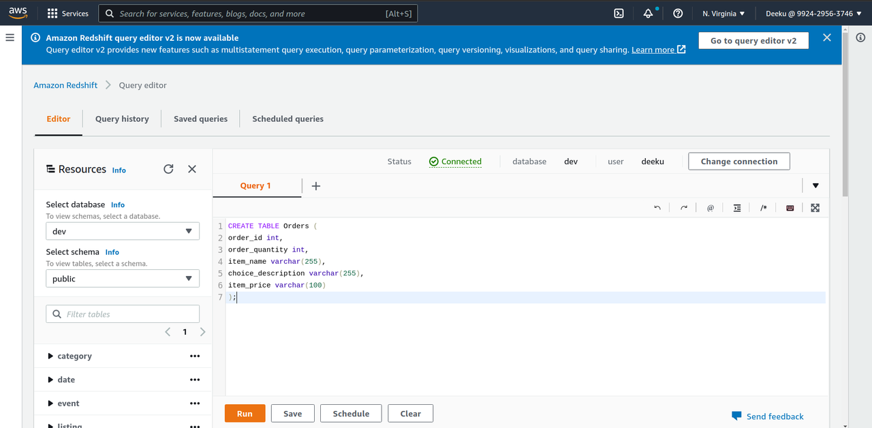The width and height of the screenshot is (872, 428).
Task: Open the Services grid menu
Action: click(68, 14)
